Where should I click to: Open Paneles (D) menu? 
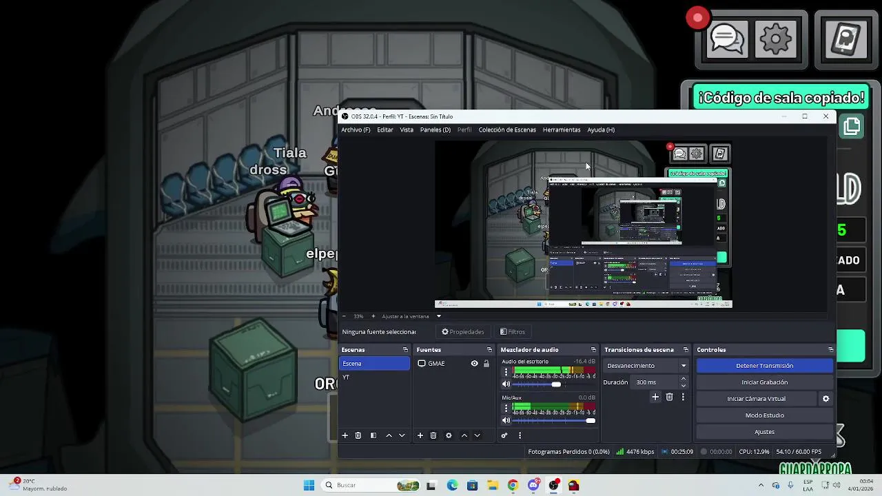(435, 130)
